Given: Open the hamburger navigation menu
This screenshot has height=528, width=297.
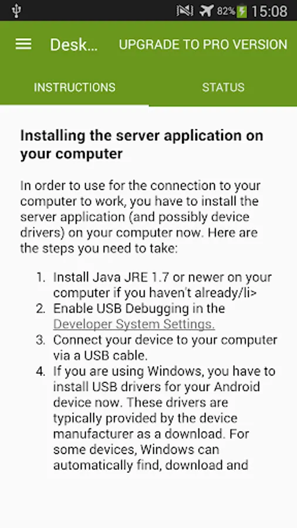Looking at the screenshot, I should click(23, 44).
